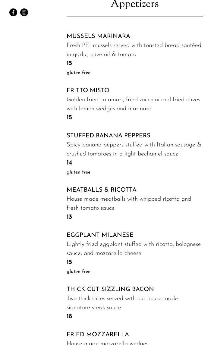Click the Eggplant Milanese description text
This screenshot has height=345, width=214.
pyautogui.click(x=134, y=249)
